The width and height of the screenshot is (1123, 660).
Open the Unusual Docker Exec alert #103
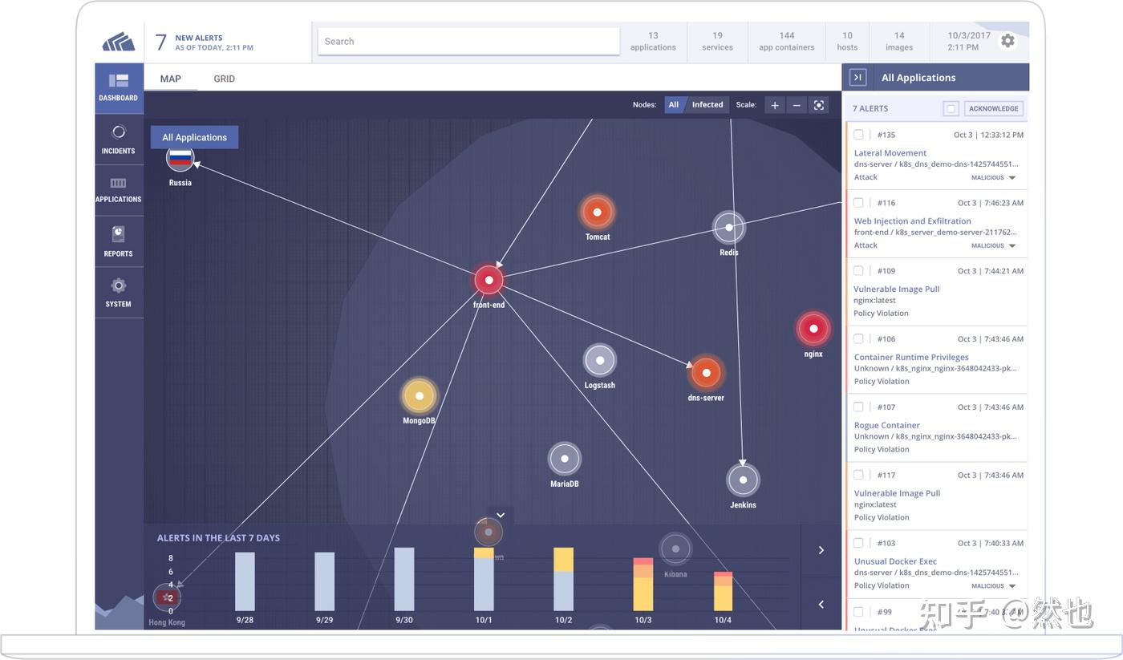[895, 561]
